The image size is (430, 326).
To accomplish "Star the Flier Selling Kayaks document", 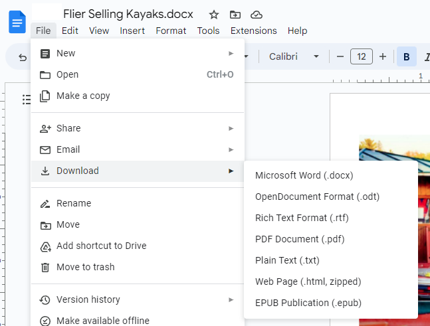I will click(x=213, y=15).
